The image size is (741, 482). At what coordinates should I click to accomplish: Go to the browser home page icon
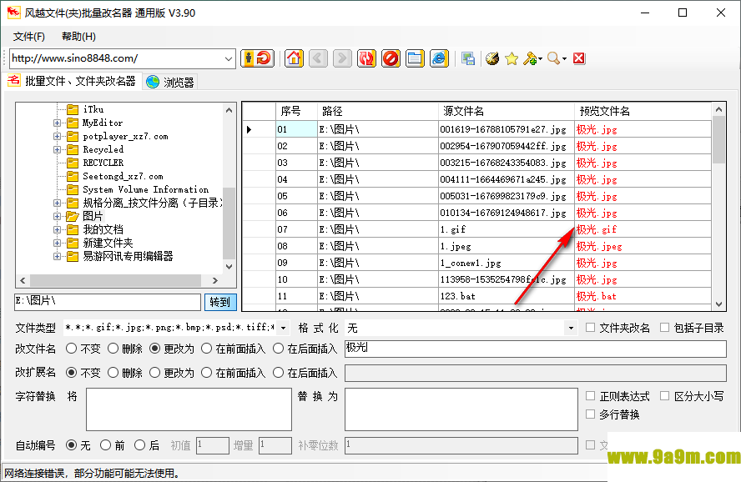(x=294, y=58)
